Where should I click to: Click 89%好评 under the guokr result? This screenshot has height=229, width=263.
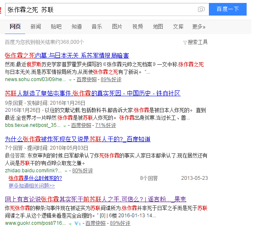pyautogui.click(x=120, y=223)
